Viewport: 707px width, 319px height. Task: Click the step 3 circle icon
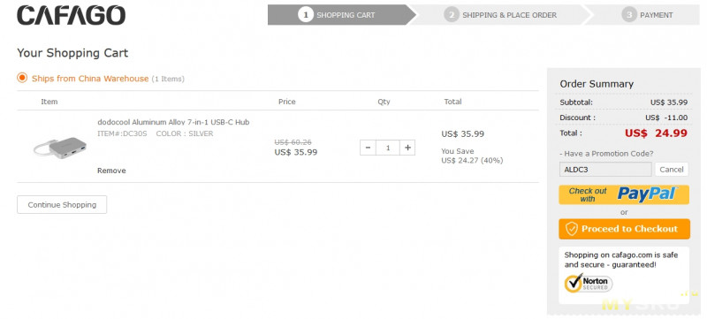click(628, 15)
